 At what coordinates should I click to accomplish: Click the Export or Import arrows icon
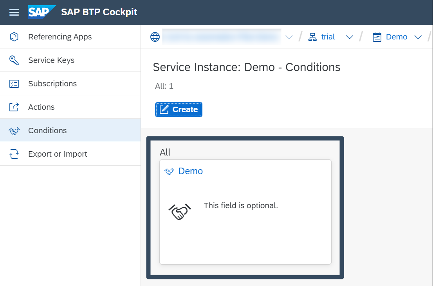click(x=14, y=154)
